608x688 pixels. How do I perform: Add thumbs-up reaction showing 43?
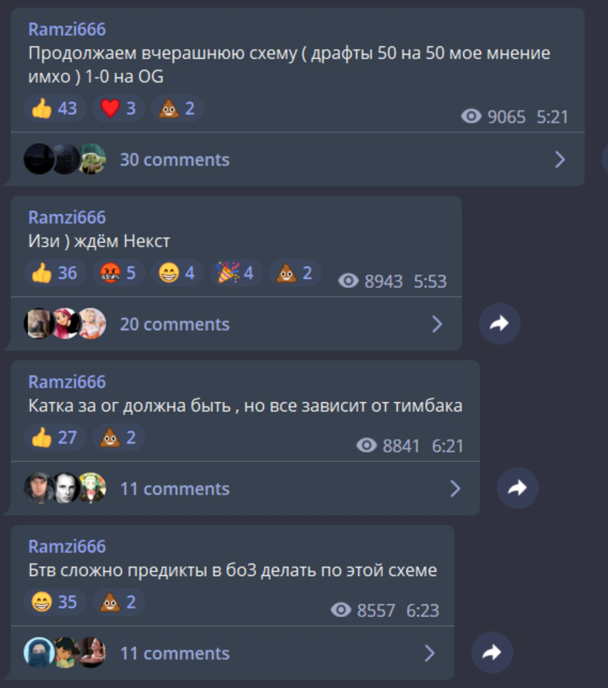pos(55,108)
